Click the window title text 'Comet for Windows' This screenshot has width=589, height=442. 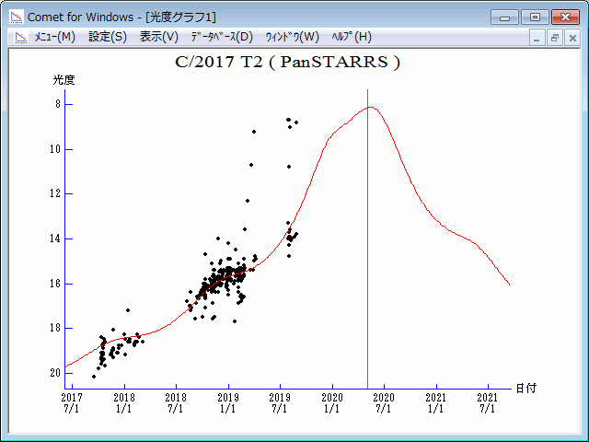(x=80, y=17)
